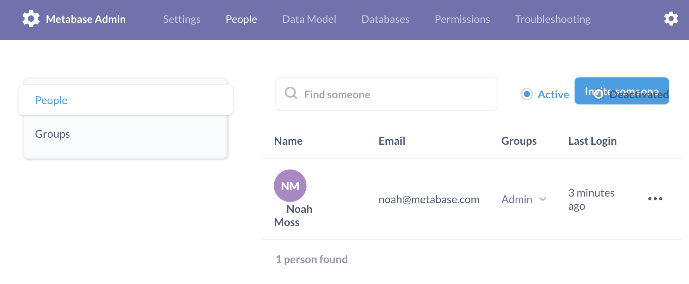Click the search magnifier in Find someone field
689x284 pixels.
291,93
